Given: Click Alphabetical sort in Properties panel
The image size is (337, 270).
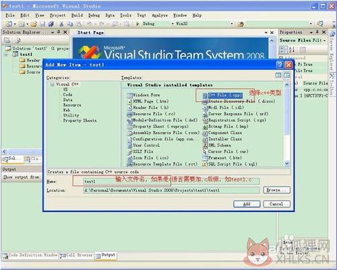Looking at the screenshot, I should point(292,49).
